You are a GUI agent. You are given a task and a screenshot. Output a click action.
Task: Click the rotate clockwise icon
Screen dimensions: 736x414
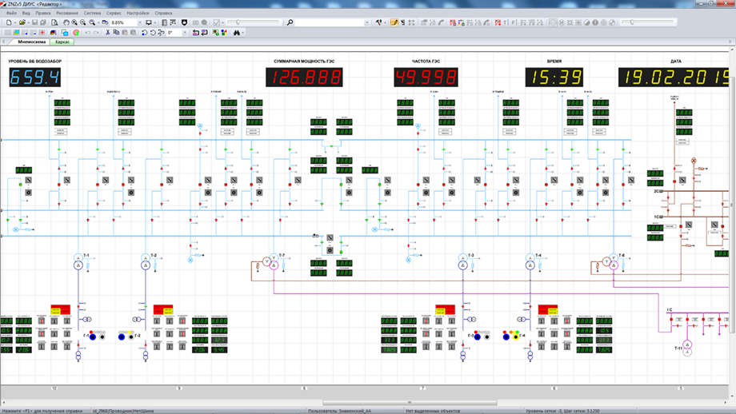[153, 33]
